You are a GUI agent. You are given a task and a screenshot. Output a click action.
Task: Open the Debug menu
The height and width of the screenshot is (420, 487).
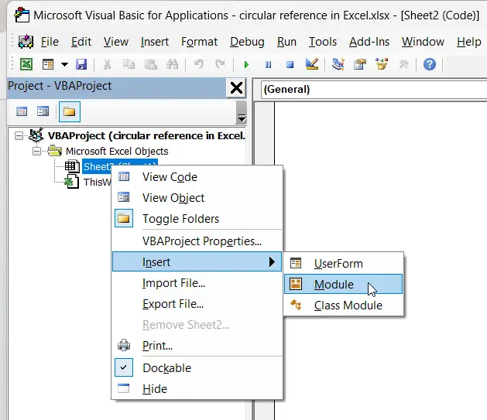point(247,42)
